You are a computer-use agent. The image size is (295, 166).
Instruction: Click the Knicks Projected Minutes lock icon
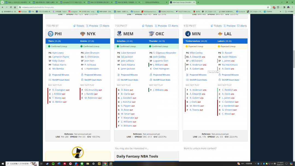pyautogui.click(x=82, y=75)
